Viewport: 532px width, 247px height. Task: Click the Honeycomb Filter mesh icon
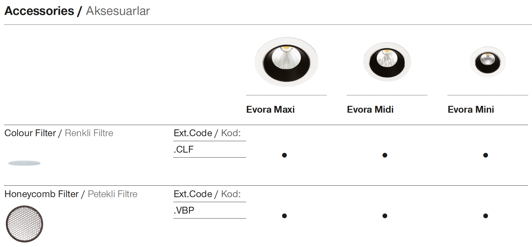point(24,224)
